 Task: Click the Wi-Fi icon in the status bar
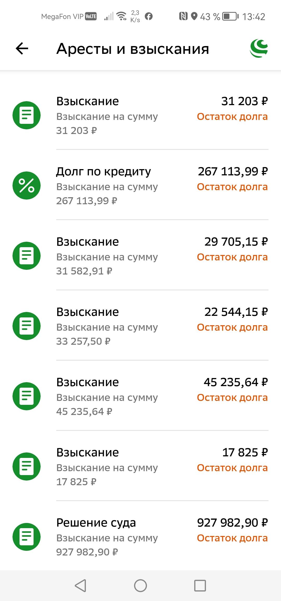121,16
